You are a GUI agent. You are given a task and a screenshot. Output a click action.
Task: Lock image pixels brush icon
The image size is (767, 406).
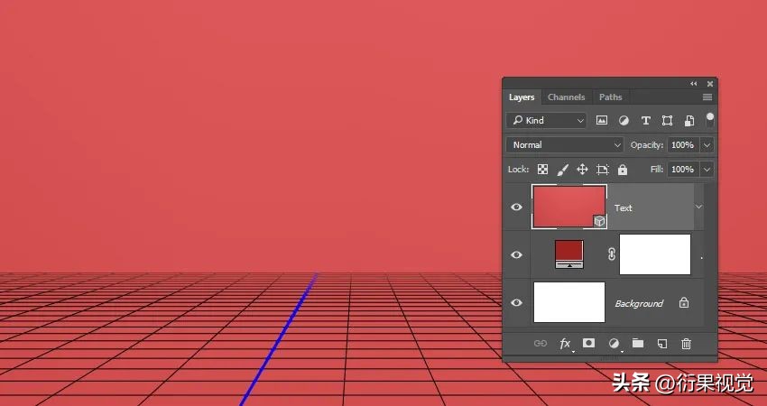562,170
